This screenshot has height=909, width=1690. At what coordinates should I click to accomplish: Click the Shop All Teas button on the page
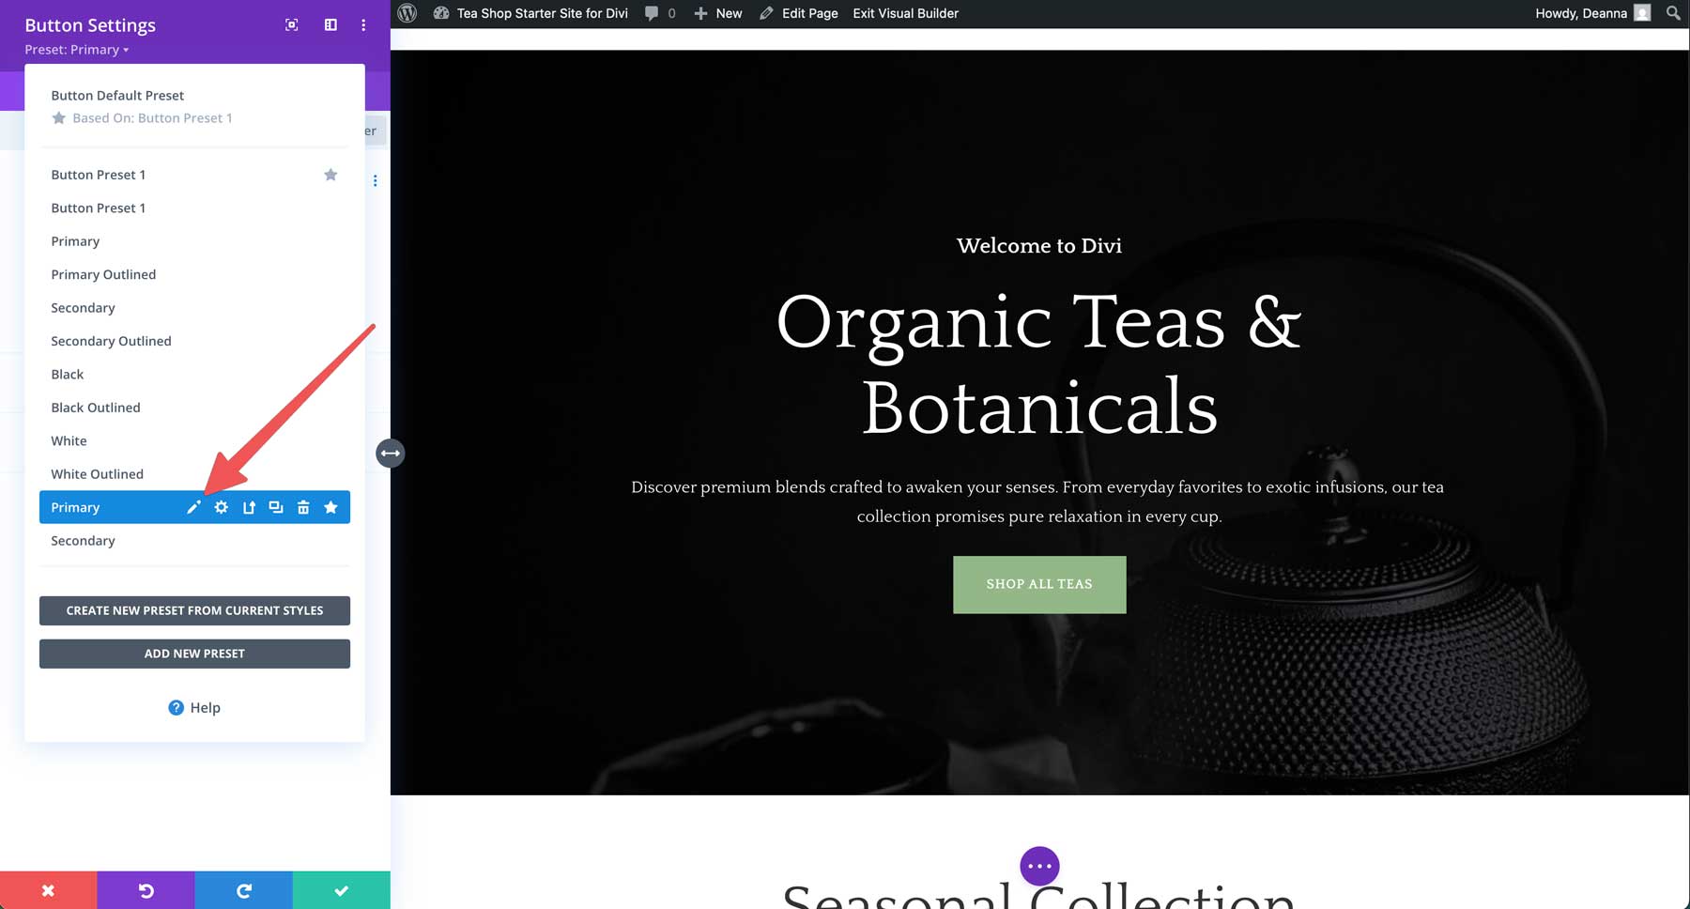pyautogui.click(x=1038, y=584)
